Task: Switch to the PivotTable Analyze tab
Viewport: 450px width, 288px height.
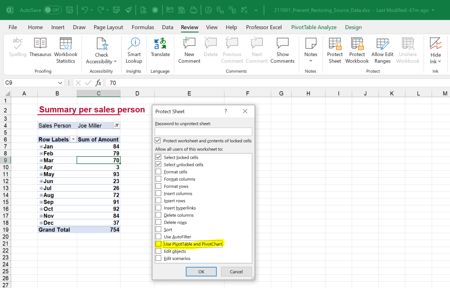Action: [x=313, y=27]
